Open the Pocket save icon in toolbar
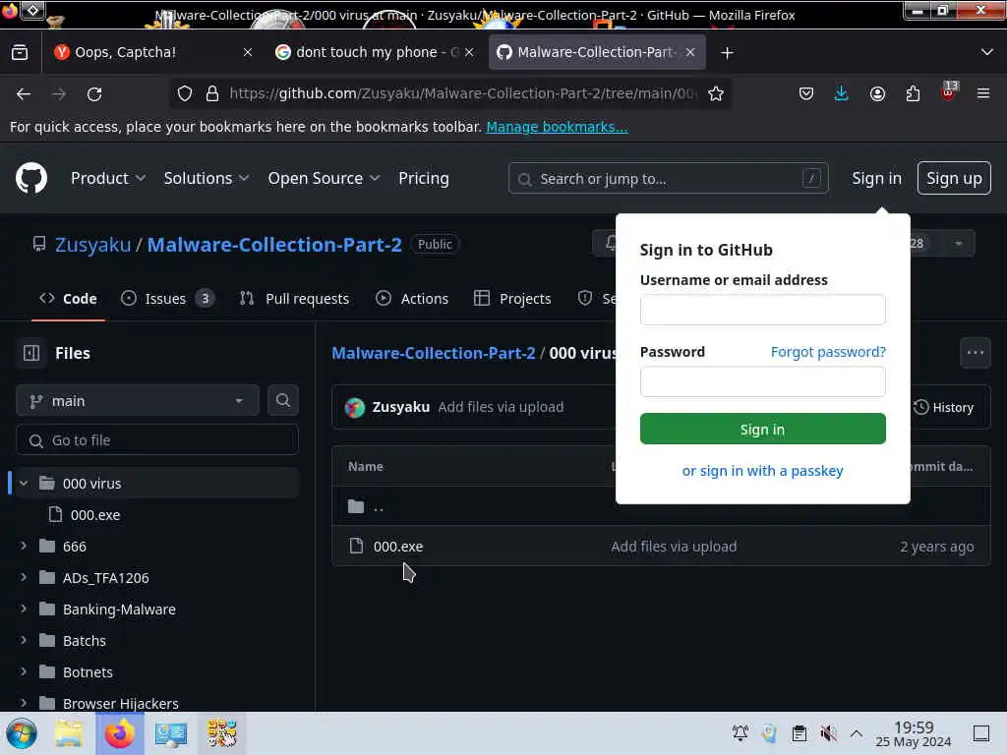The width and height of the screenshot is (1007, 755). pos(806,93)
